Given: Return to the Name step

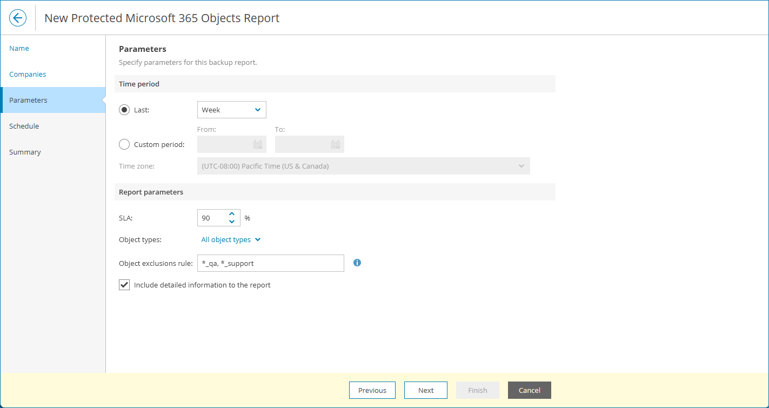Looking at the screenshot, I should (x=19, y=48).
